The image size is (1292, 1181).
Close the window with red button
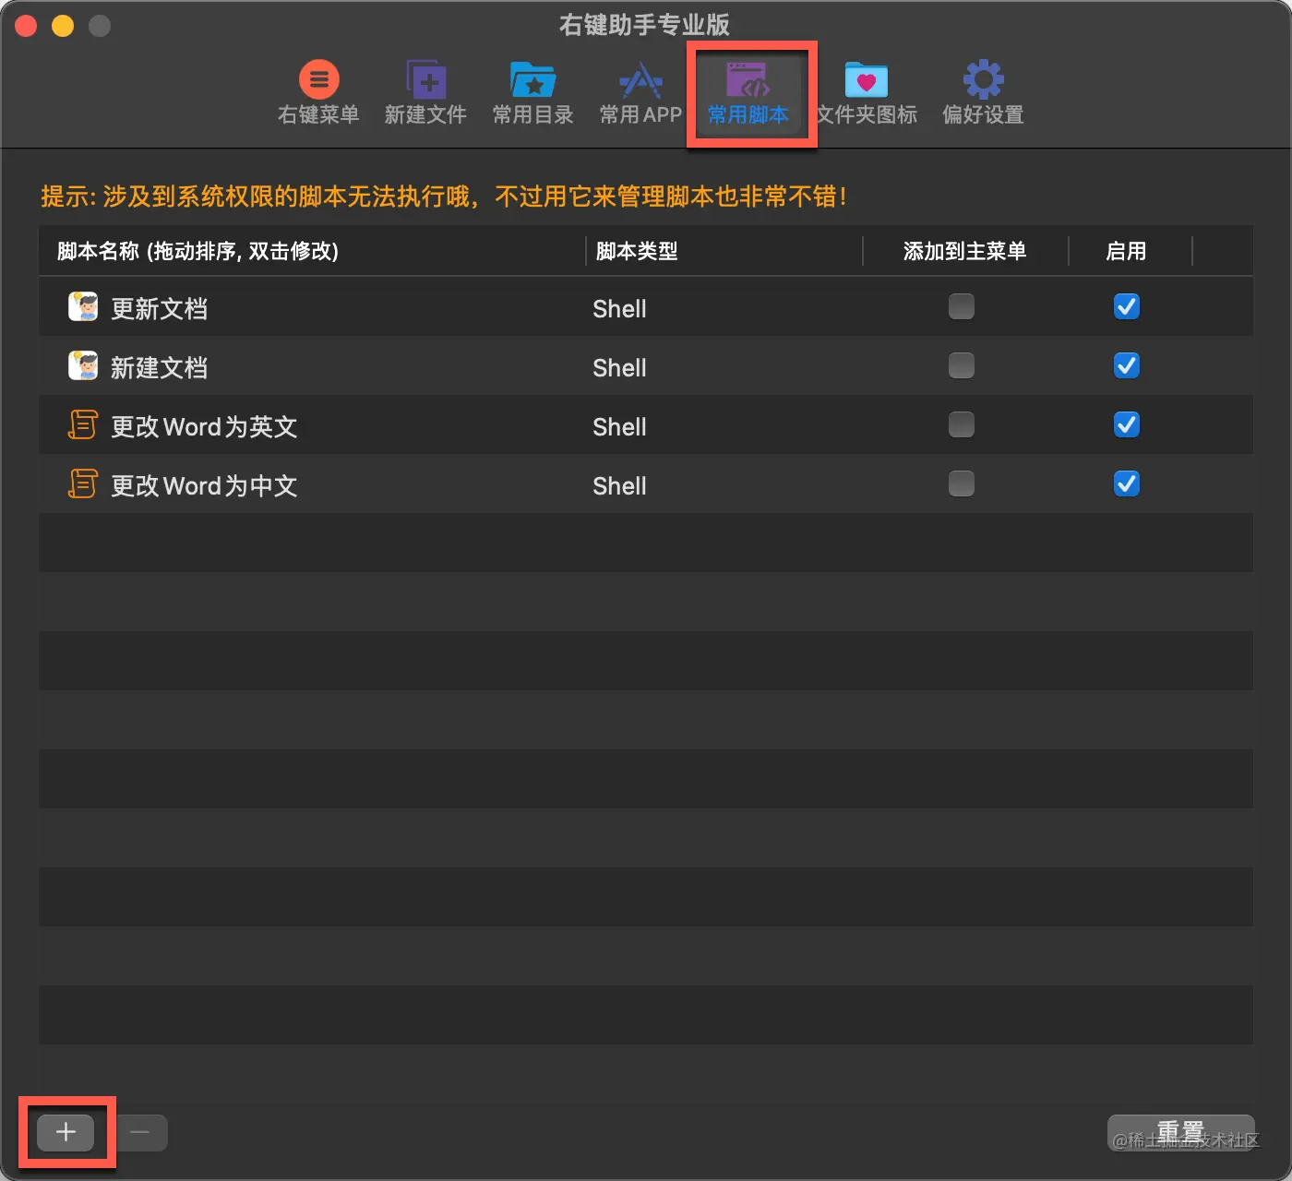click(26, 26)
